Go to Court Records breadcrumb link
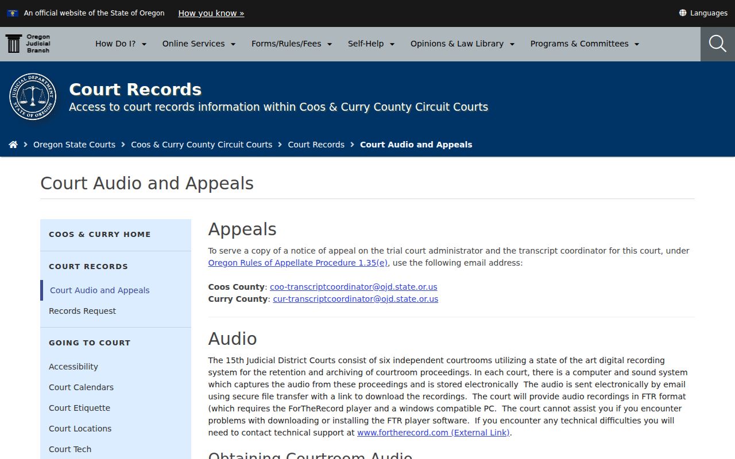735x459 pixels. [x=316, y=145]
